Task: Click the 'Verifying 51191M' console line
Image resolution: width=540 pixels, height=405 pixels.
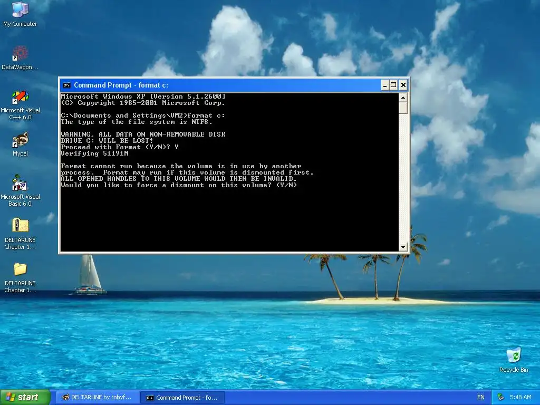Action: [x=95, y=153]
